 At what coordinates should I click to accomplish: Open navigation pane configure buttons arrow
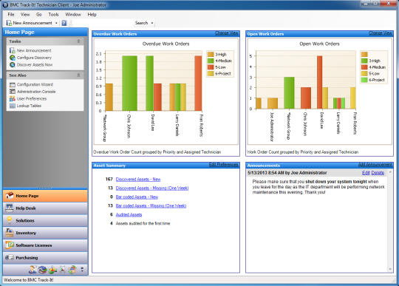(82, 269)
